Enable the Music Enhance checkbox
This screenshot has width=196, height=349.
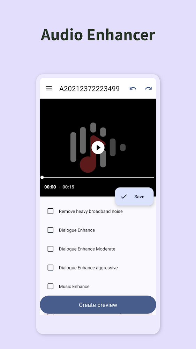[x=51, y=286]
